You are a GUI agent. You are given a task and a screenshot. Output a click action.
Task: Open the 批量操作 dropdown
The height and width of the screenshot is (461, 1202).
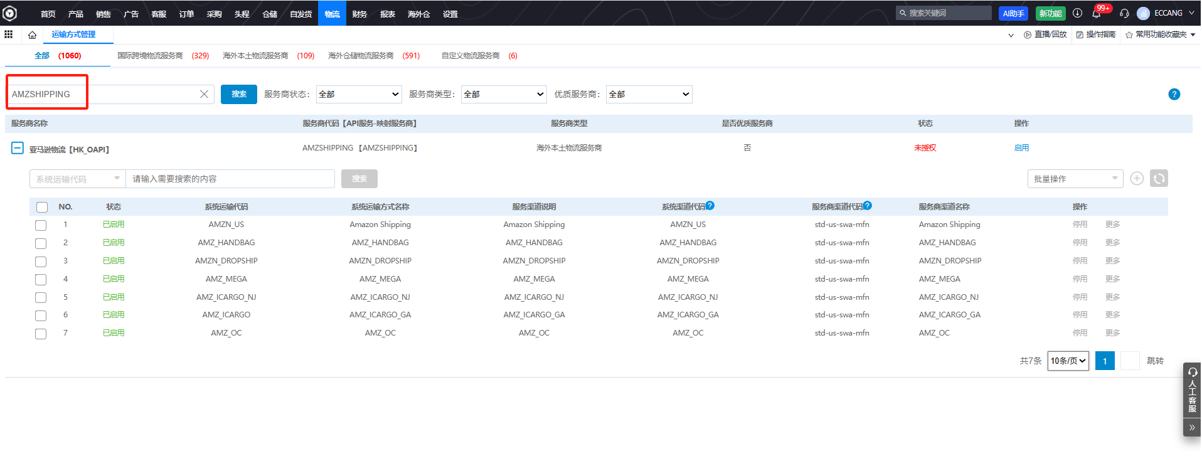[x=1075, y=179]
